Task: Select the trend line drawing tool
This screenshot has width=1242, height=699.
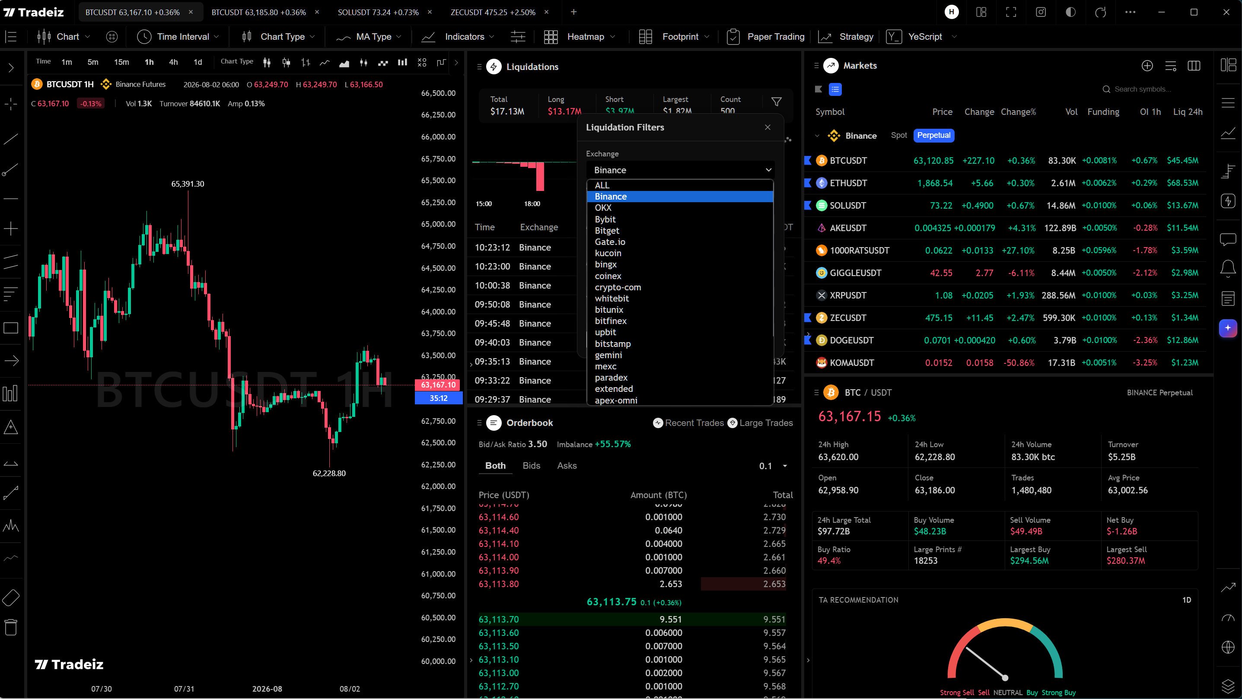Action: point(11,139)
